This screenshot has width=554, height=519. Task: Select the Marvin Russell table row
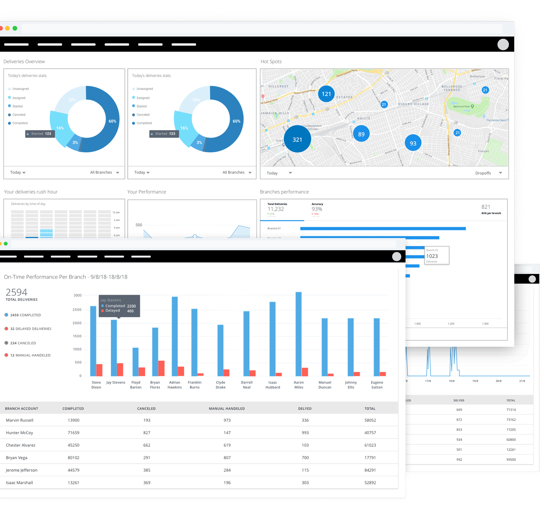pos(199,420)
